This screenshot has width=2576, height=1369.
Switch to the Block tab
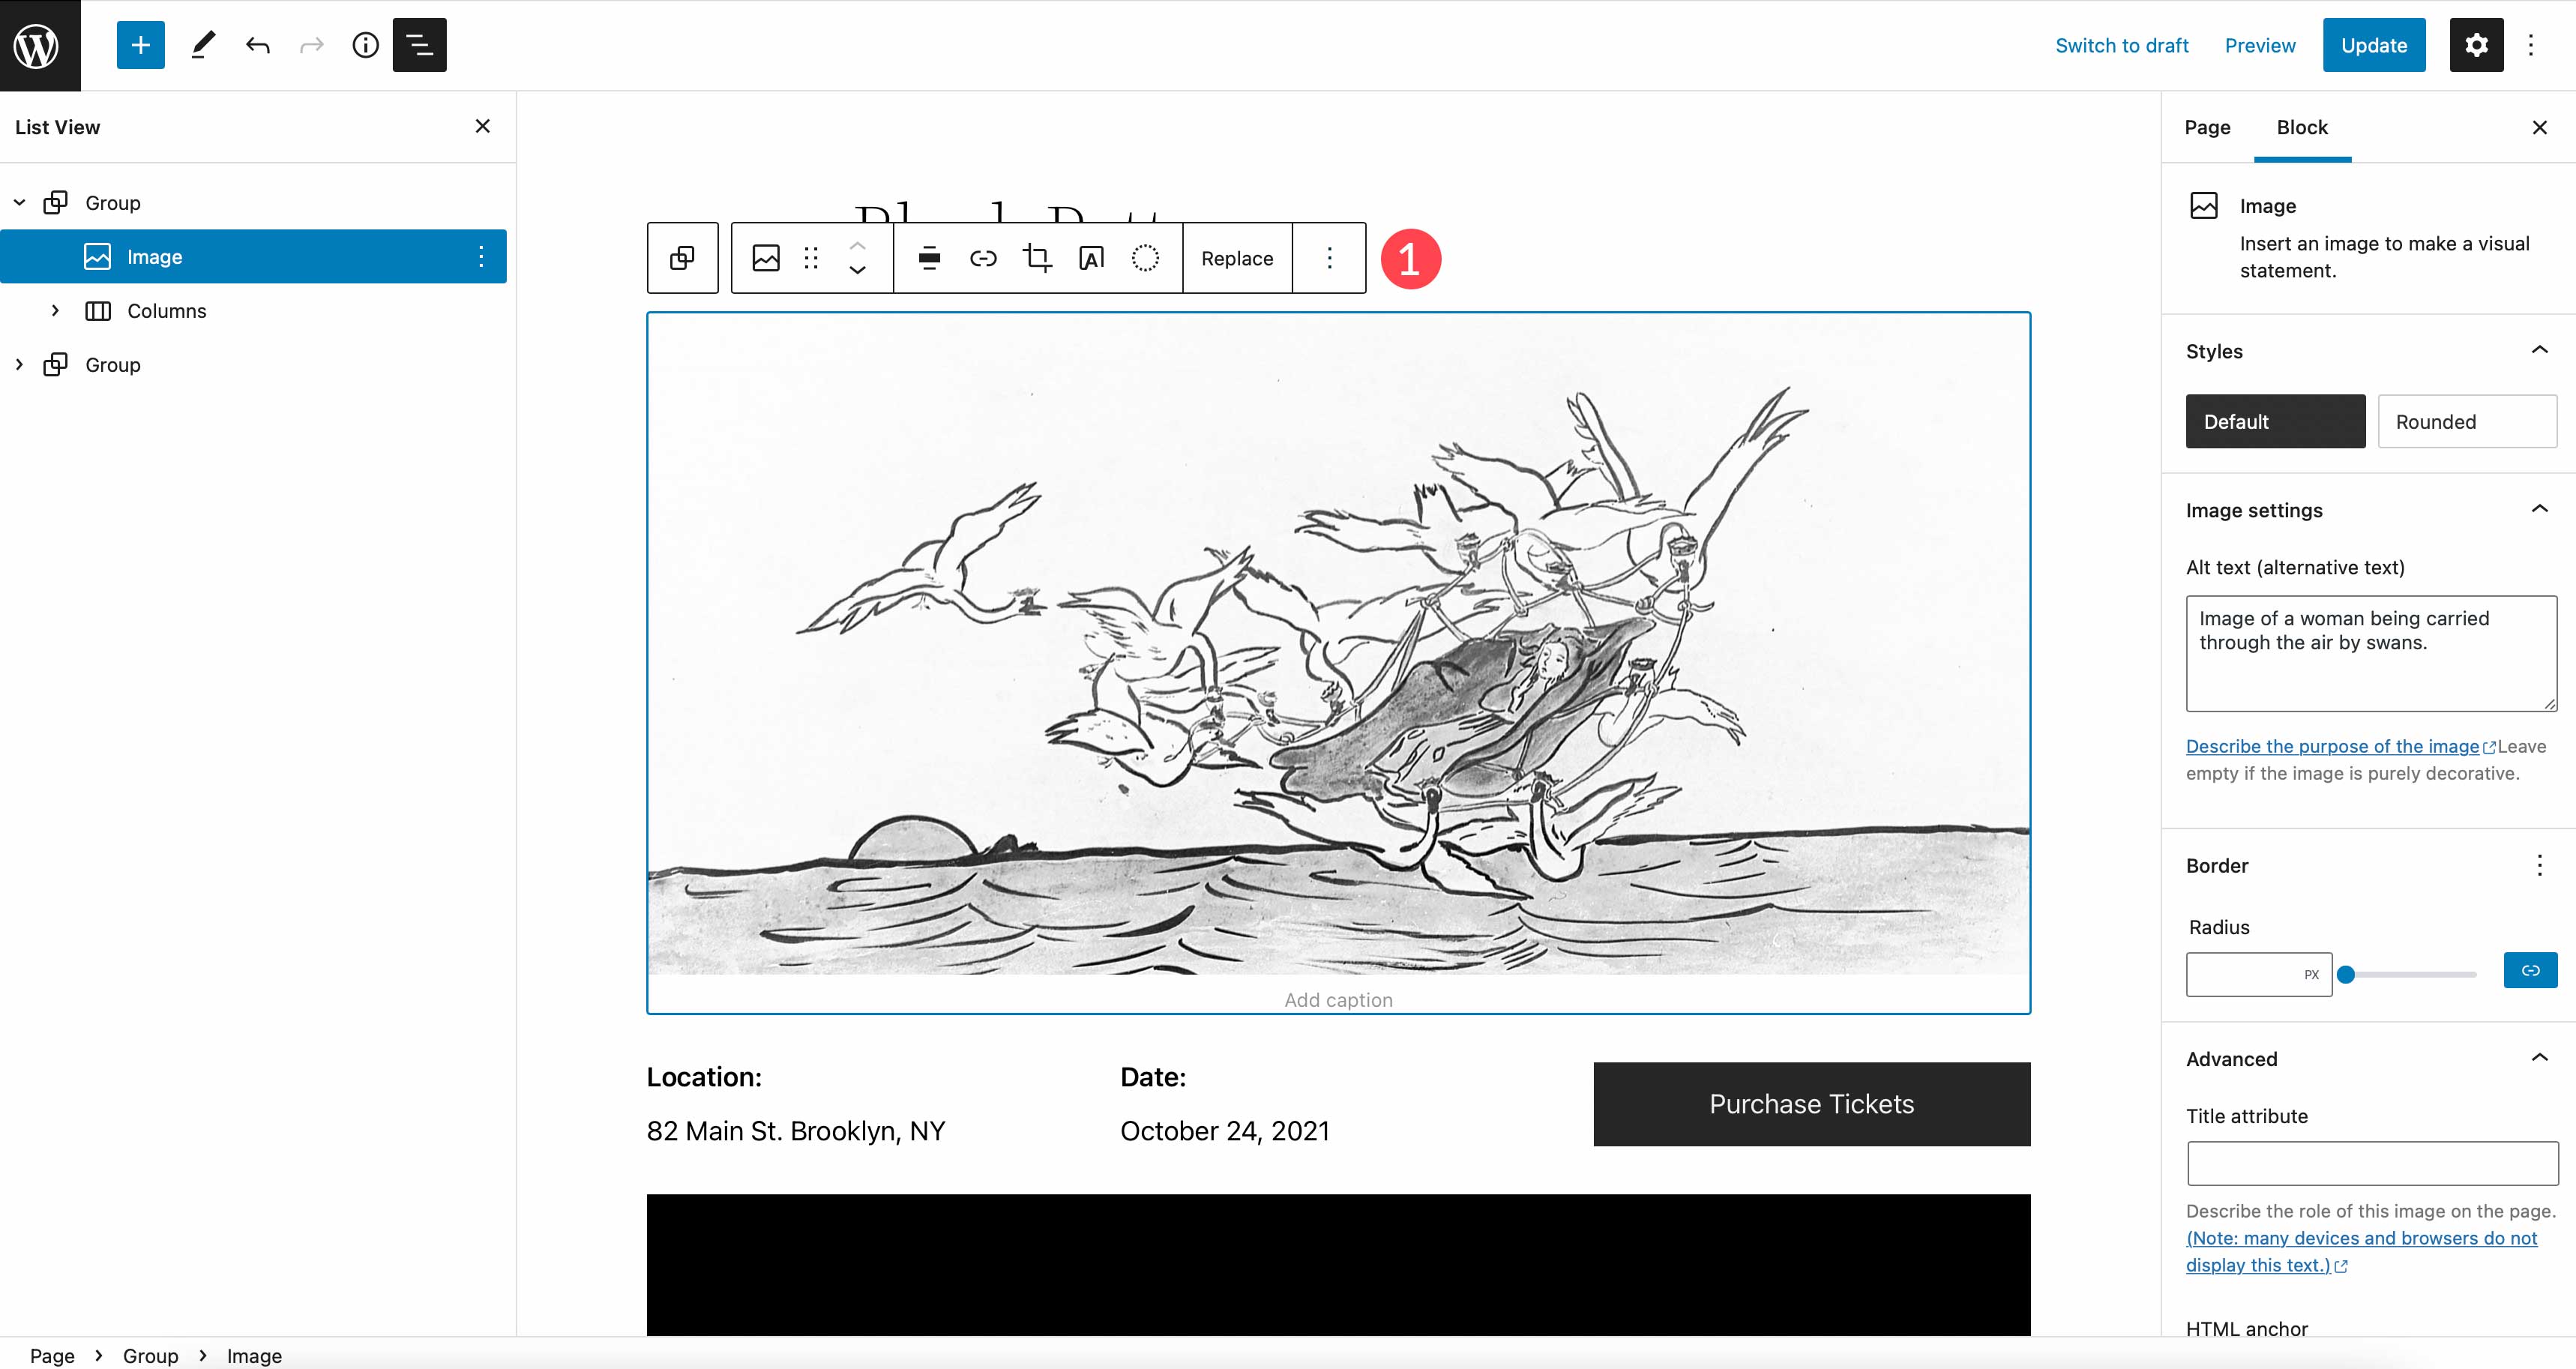tap(2302, 126)
